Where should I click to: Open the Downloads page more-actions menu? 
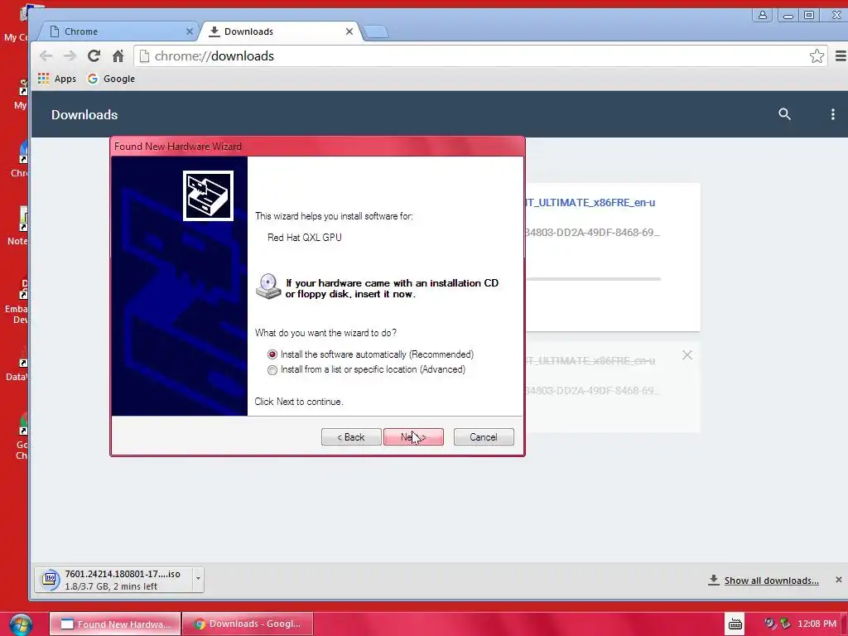[833, 114]
